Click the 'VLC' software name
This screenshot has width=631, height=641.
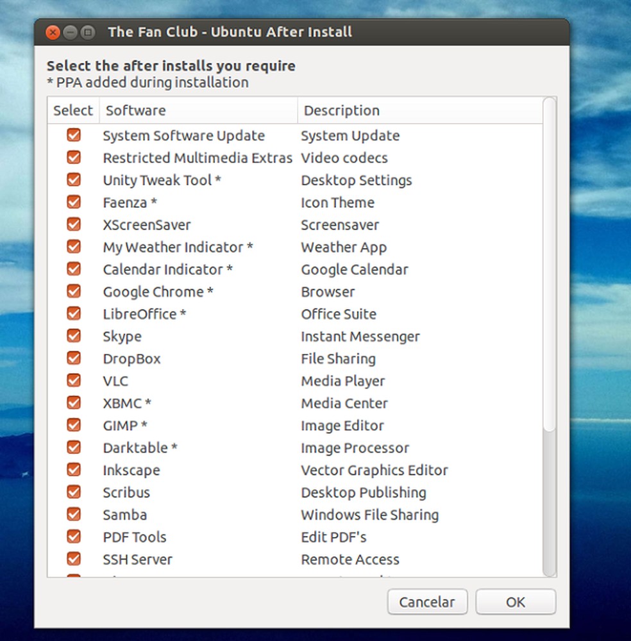click(x=115, y=381)
